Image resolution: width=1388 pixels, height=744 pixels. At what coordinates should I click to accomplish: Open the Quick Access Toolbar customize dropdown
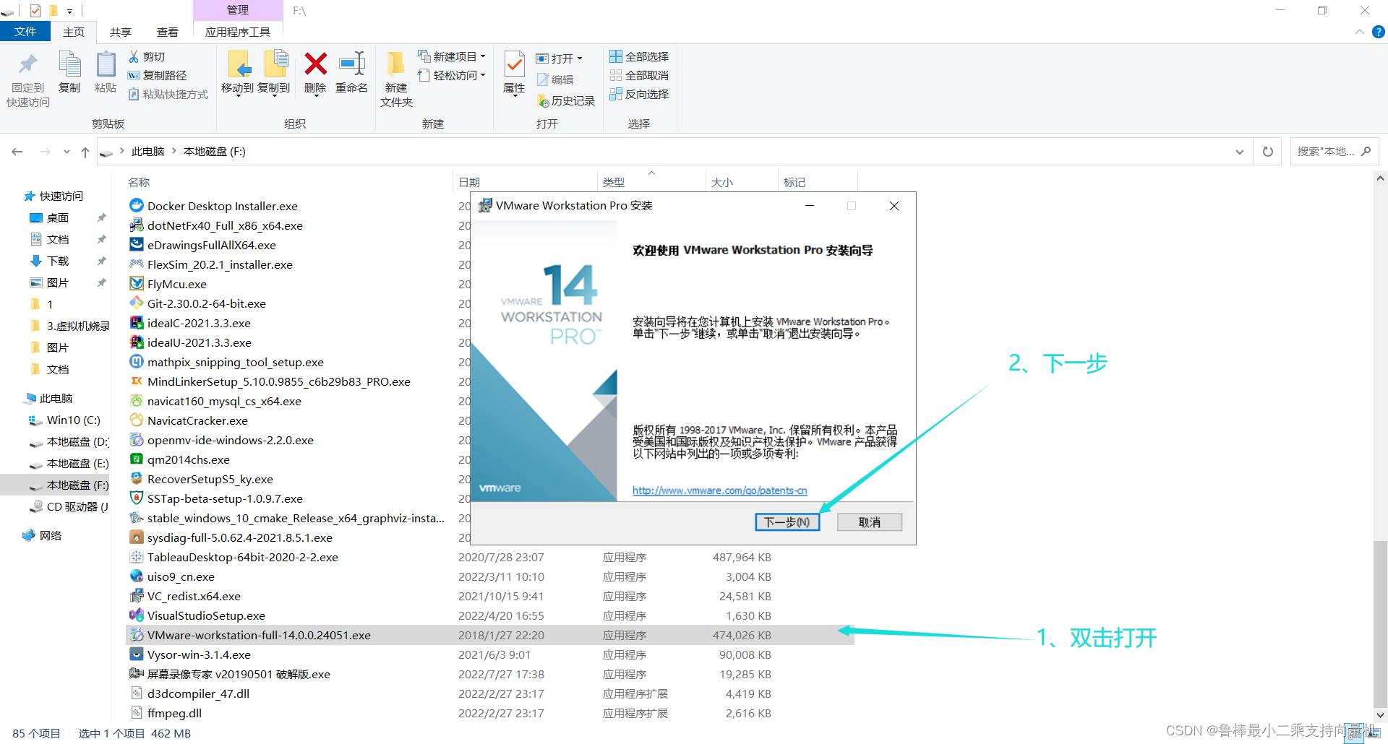coord(69,11)
